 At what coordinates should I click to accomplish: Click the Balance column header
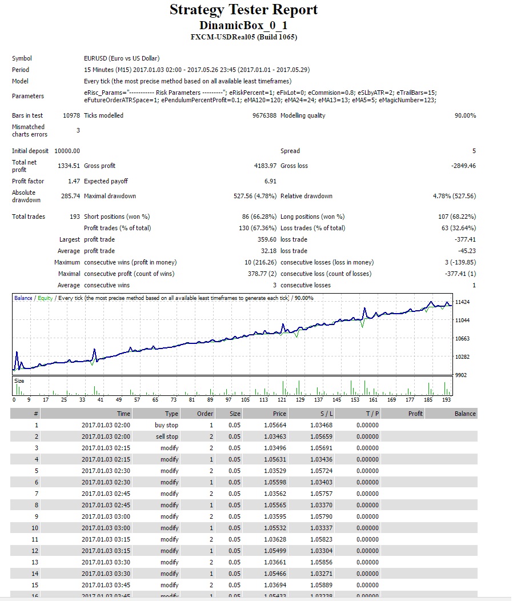coord(451,414)
